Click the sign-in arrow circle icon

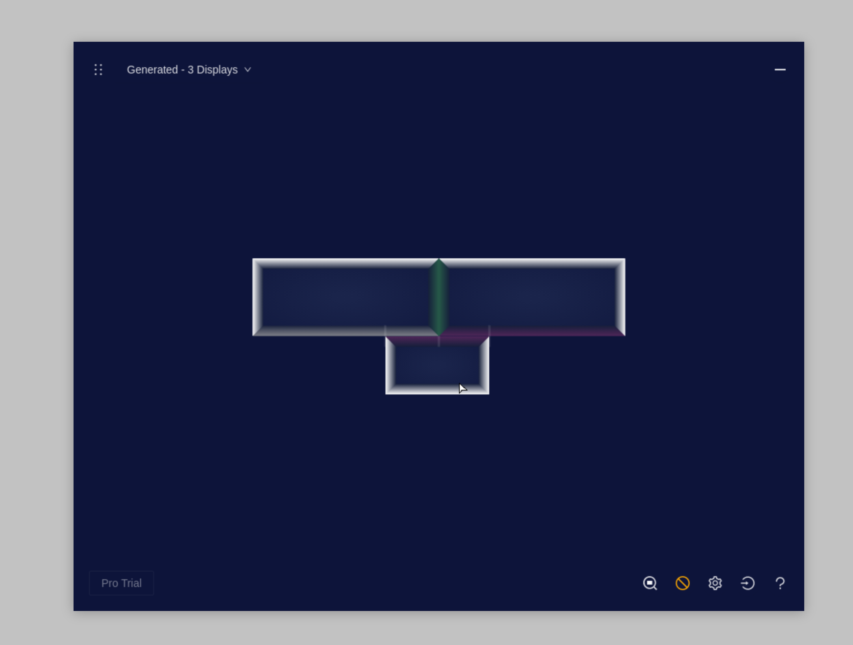[747, 583]
